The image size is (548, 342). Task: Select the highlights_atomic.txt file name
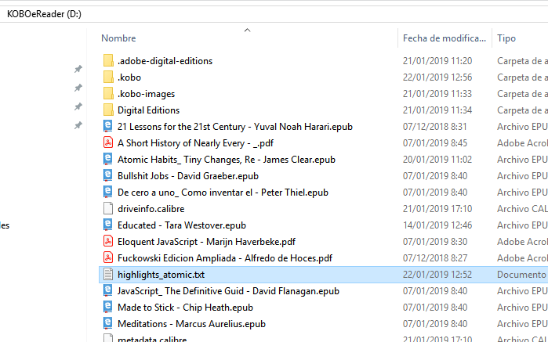point(161,274)
